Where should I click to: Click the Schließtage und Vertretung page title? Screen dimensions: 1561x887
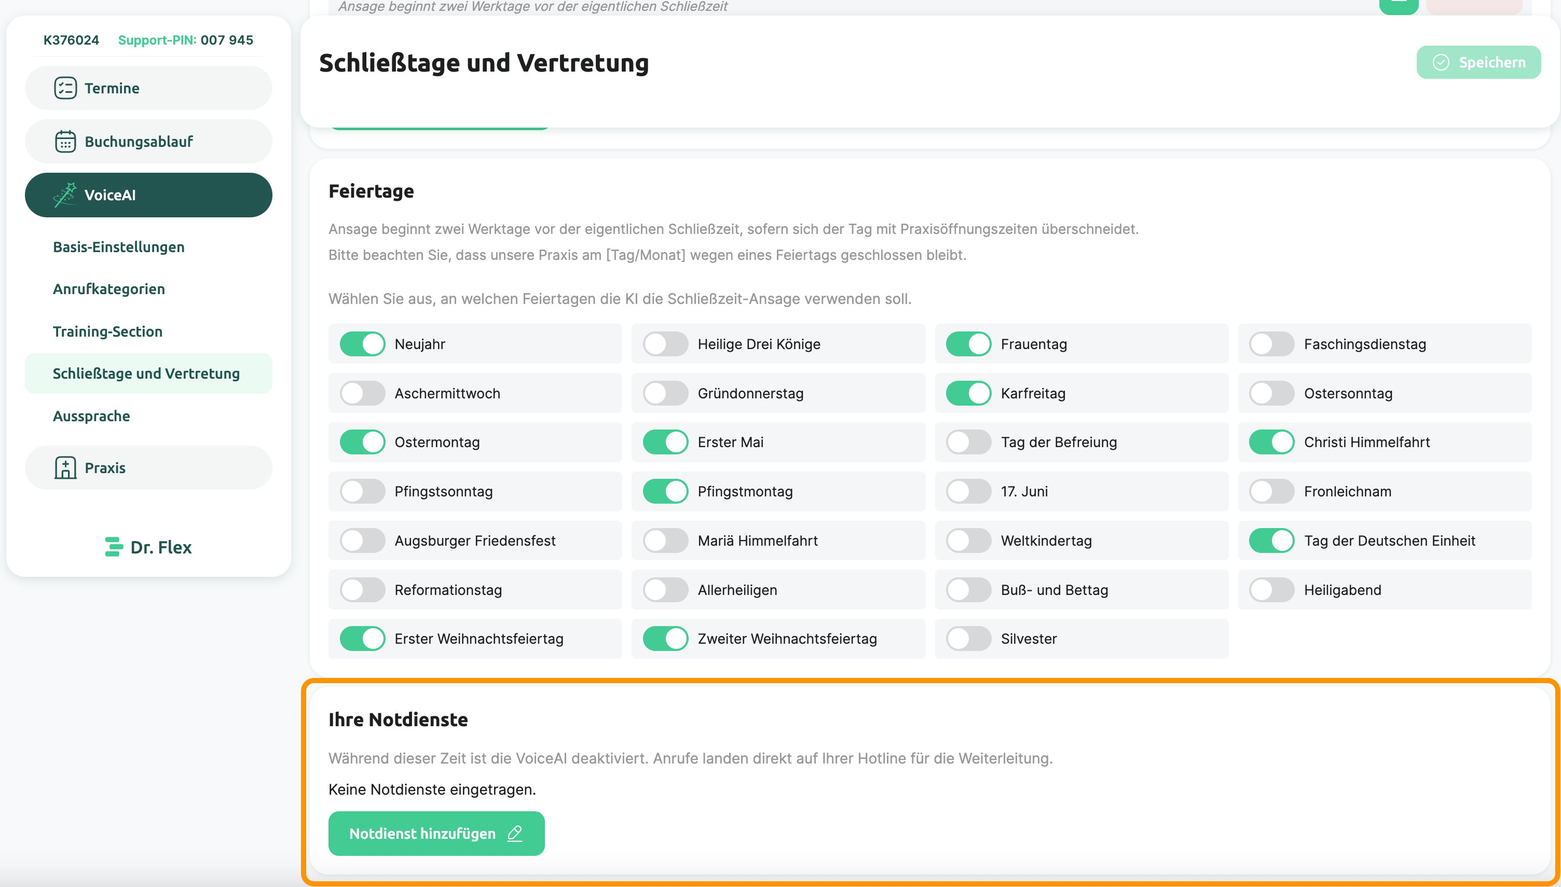(x=484, y=63)
